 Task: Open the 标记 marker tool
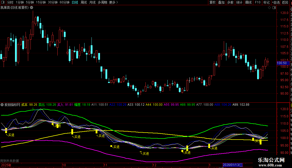tap(266, 2)
